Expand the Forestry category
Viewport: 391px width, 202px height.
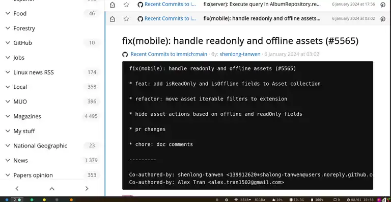pyautogui.click(x=8, y=28)
